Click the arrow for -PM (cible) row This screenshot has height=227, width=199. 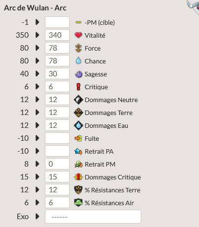point(38,22)
